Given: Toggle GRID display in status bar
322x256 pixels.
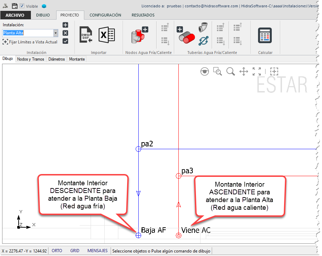Looking at the screenshot, I should (75, 251).
